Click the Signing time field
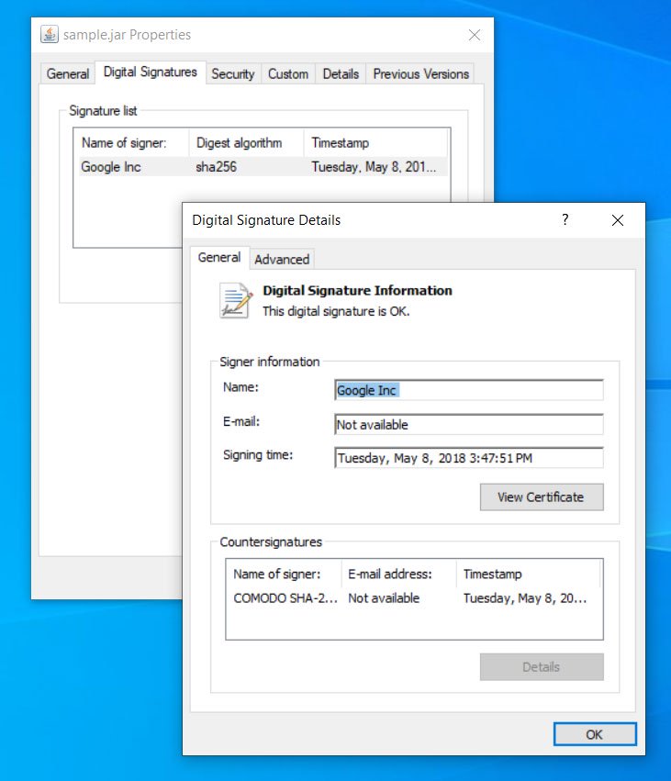Image resolution: width=671 pixels, height=781 pixels. [x=468, y=458]
